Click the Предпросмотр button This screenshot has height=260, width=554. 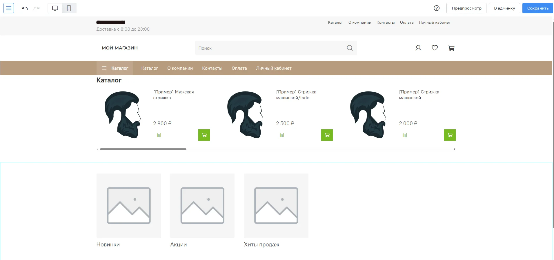click(x=466, y=8)
